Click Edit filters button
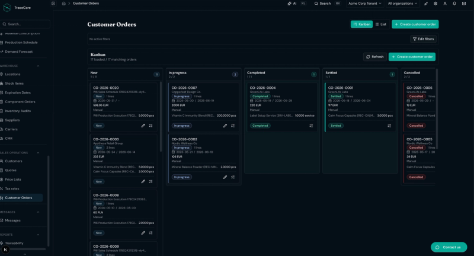This screenshot has height=256, width=474. click(423, 39)
